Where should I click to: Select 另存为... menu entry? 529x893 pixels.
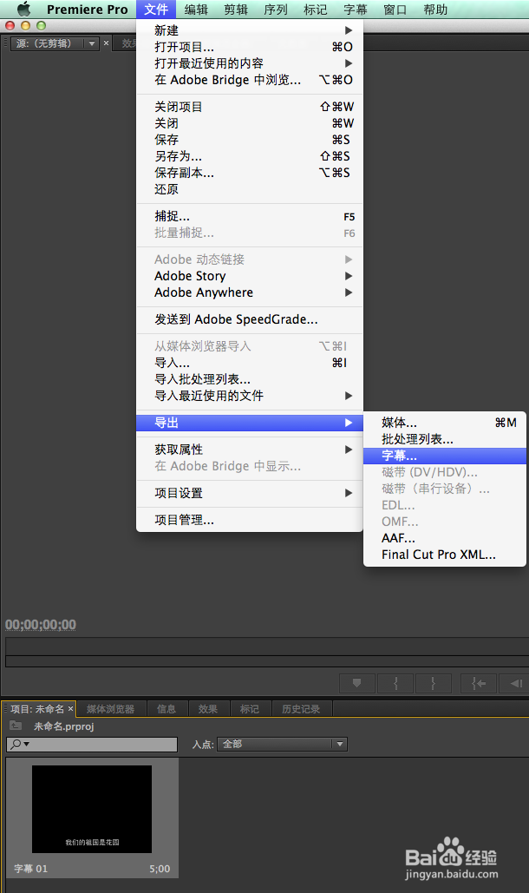tap(250, 156)
